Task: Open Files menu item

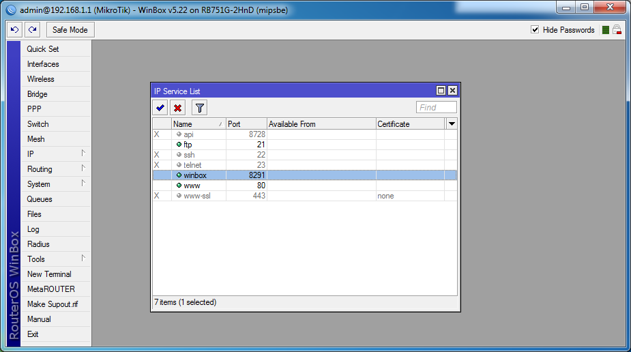Action: click(x=55, y=214)
